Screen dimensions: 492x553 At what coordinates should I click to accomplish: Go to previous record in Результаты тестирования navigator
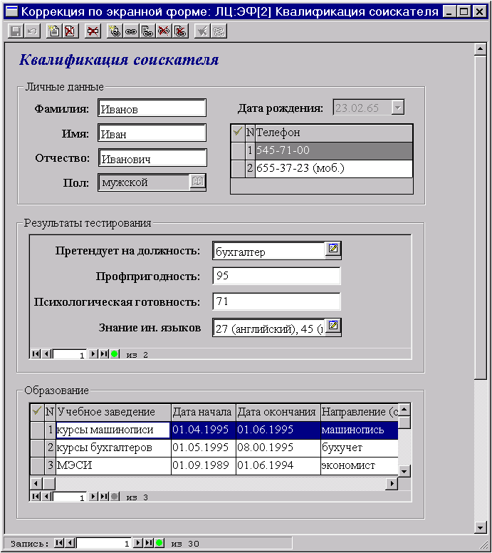tap(46, 353)
